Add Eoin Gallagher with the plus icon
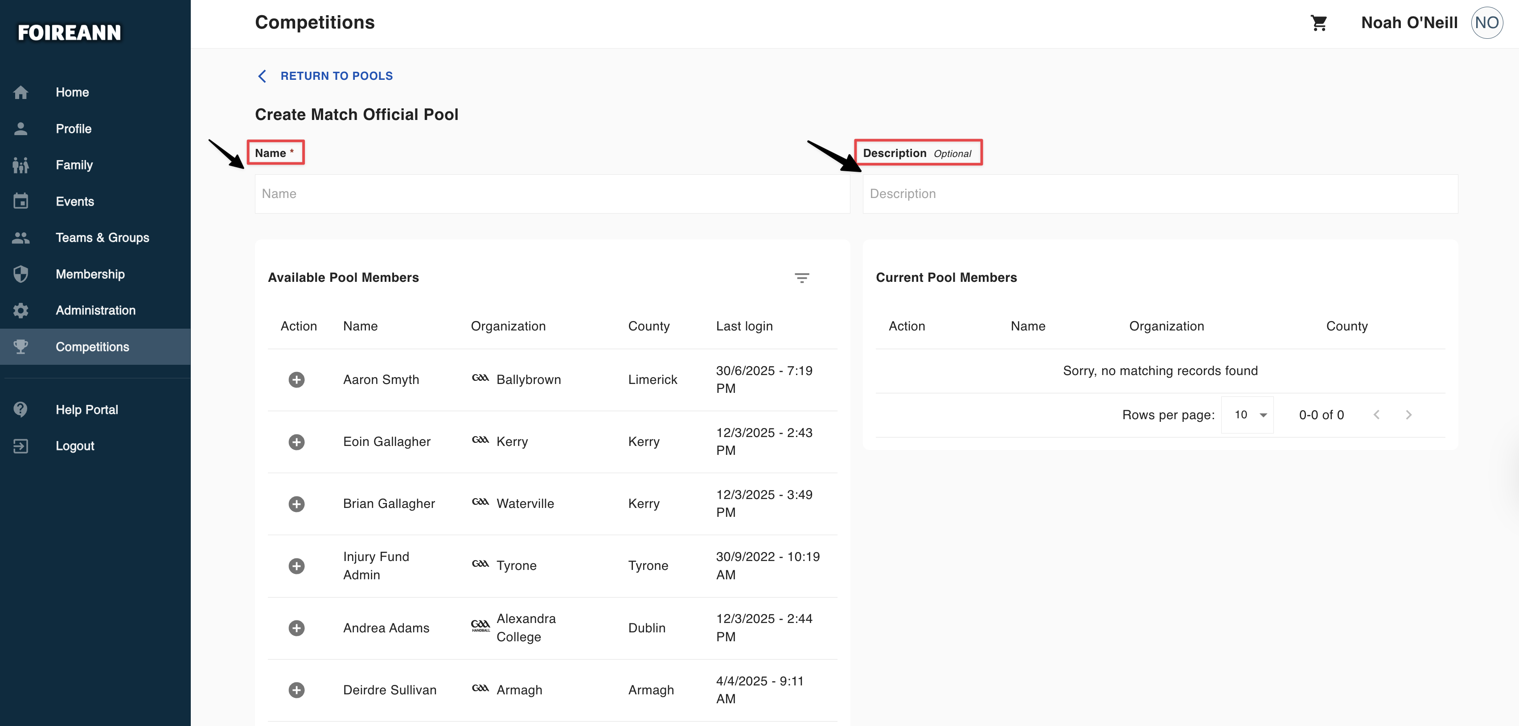This screenshot has height=726, width=1519. 296,442
